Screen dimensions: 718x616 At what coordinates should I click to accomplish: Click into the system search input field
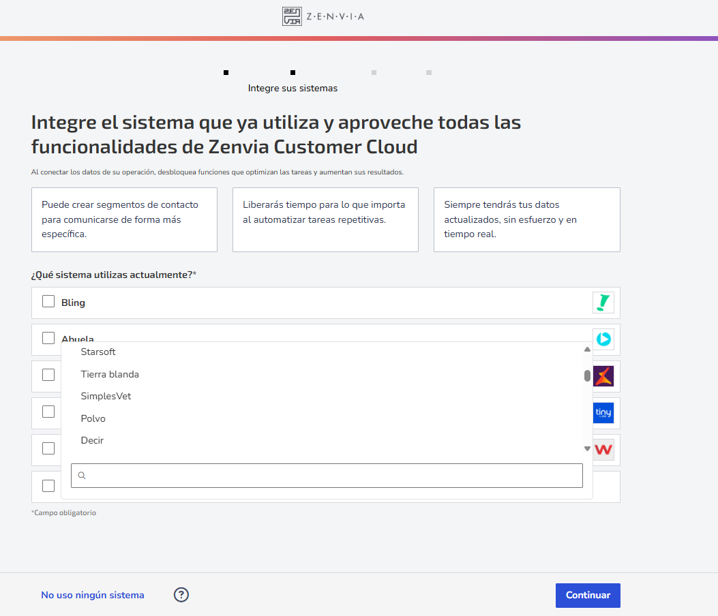tap(327, 476)
